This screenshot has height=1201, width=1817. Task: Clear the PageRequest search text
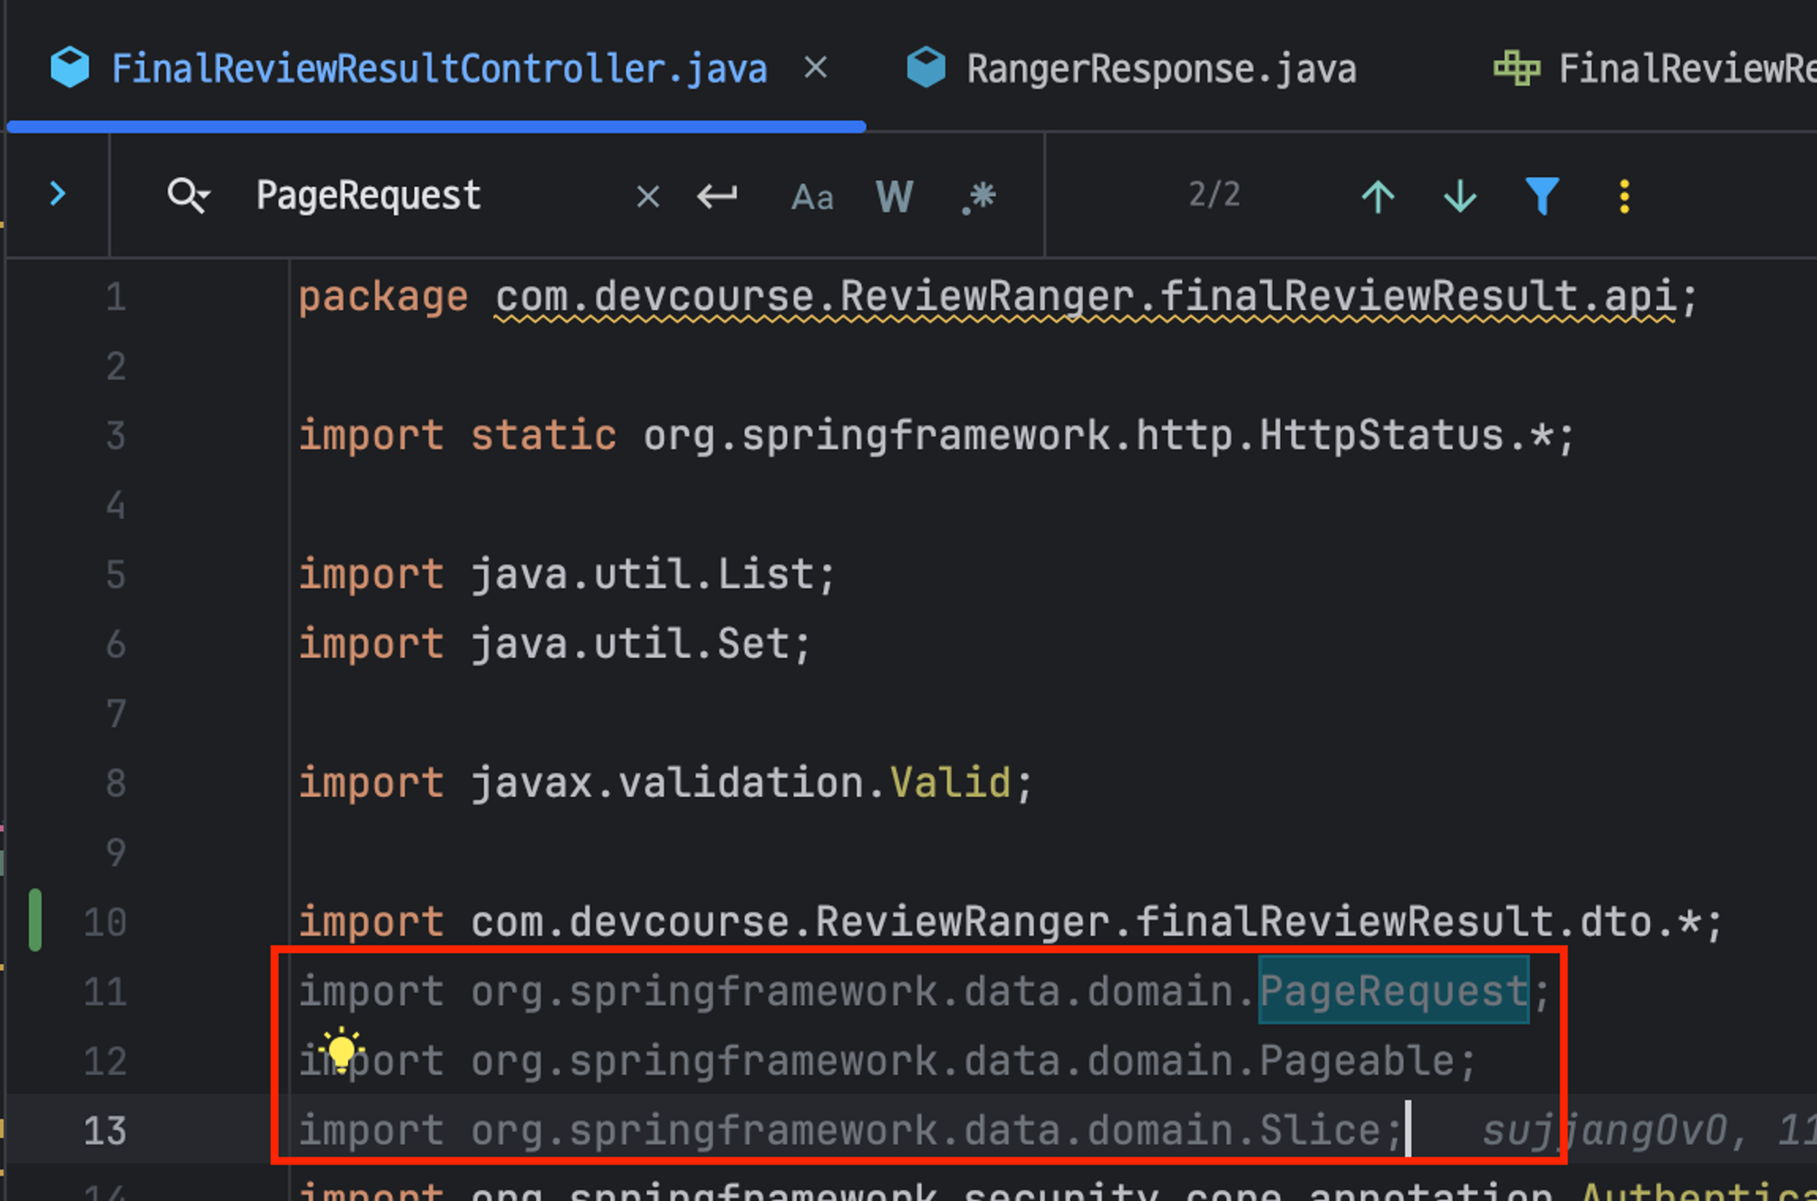(648, 196)
